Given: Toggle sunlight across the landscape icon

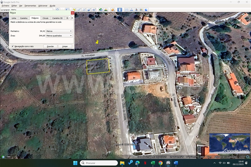Looking at the screenshot, I should [x=106, y=10].
